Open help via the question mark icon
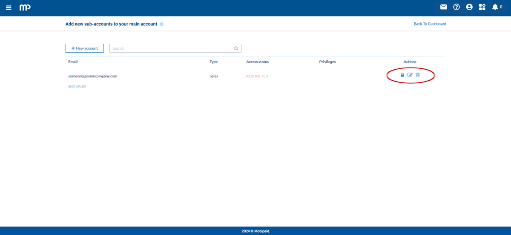Viewport: 511px width, 235px height. [x=456, y=7]
